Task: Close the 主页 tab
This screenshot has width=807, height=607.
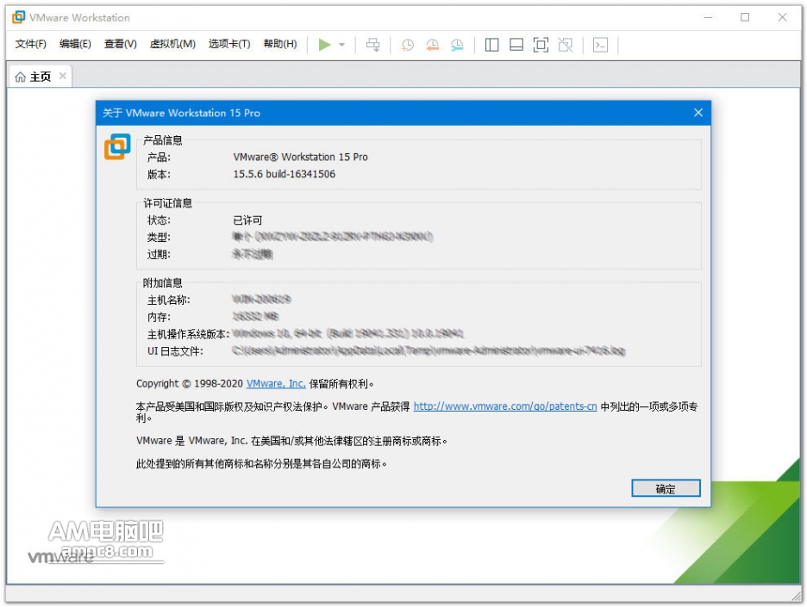Action: 63,76
